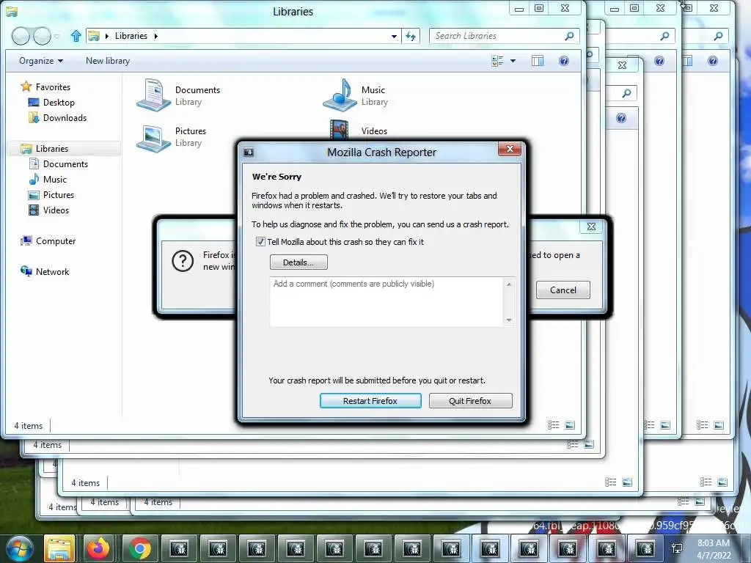The height and width of the screenshot is (563, 751).
Task: Toggle the preview pane
Action: (x=538, y=61)
